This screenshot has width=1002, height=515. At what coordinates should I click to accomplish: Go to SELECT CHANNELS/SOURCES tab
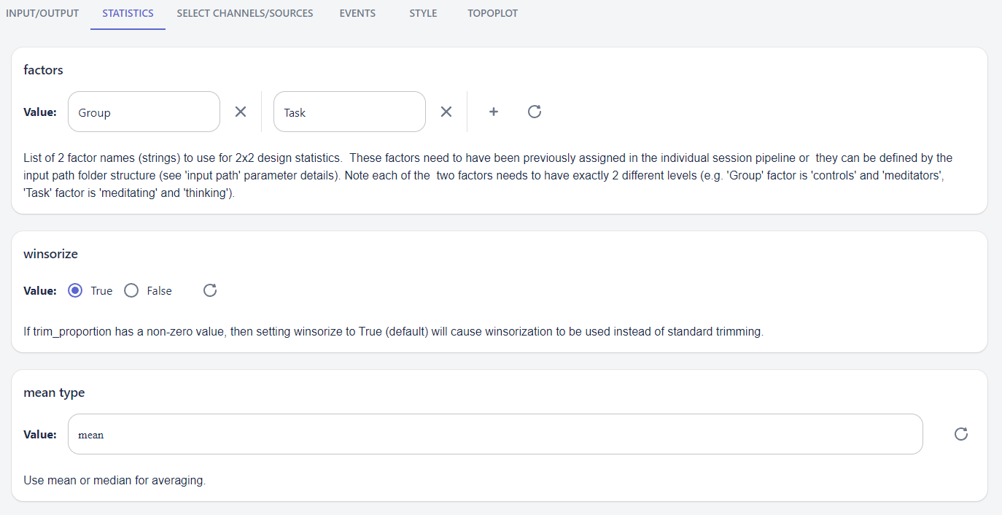pyautogui.click(x=245, y=13)
